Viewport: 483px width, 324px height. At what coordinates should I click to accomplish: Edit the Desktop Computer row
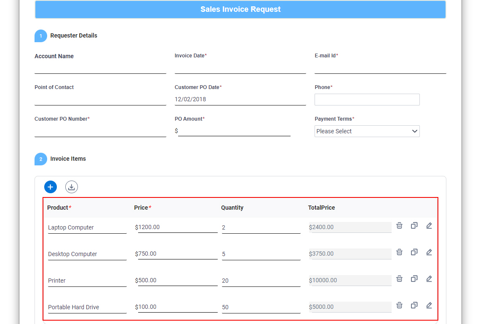tap(429, 252)
